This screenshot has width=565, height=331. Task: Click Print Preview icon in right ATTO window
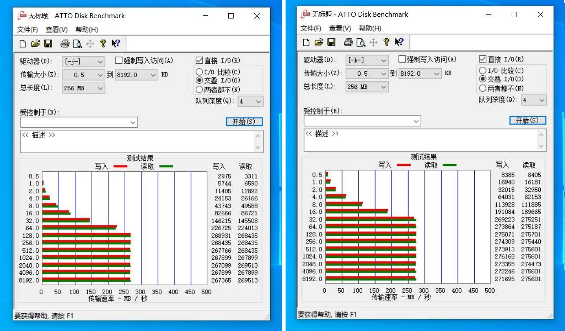[x=361, y=42]
